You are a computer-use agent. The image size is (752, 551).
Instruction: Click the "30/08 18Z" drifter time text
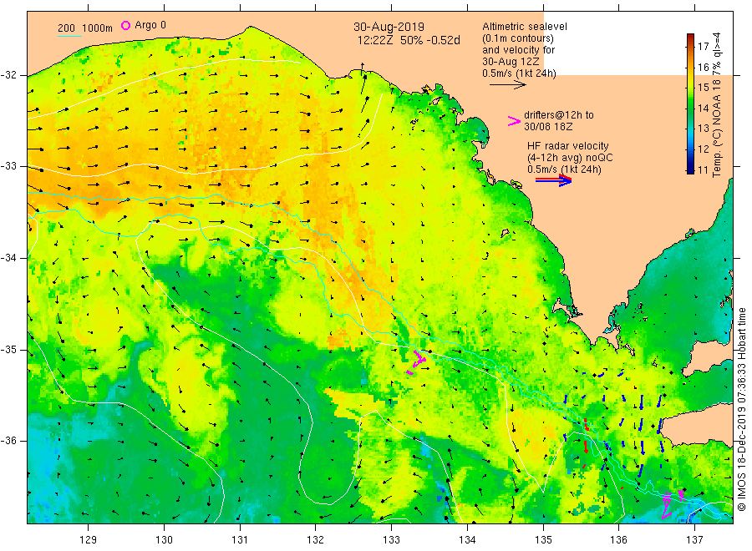[548, 127]
